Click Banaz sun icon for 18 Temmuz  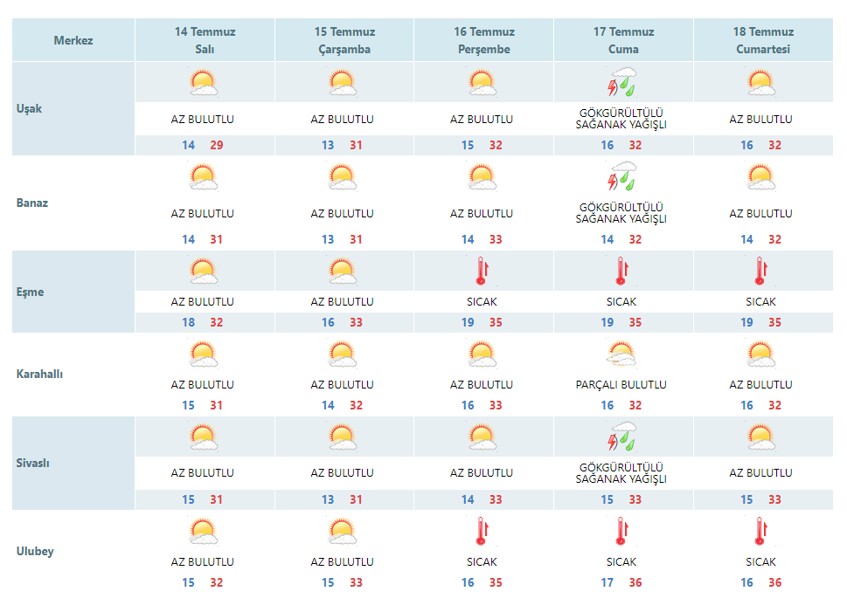point(761,177)
